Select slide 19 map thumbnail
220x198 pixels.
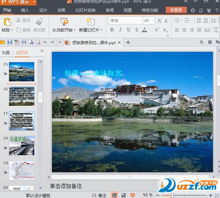pos(21,170)
